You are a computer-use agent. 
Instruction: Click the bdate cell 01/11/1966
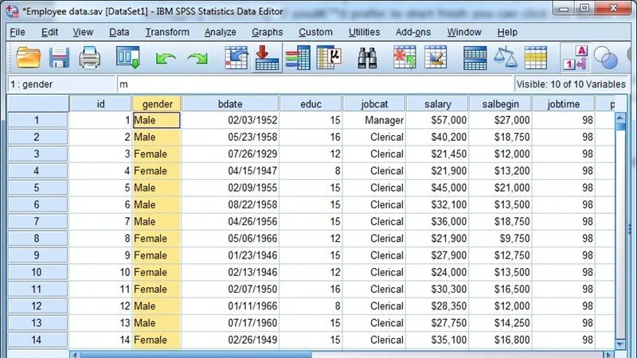[230, 306]
